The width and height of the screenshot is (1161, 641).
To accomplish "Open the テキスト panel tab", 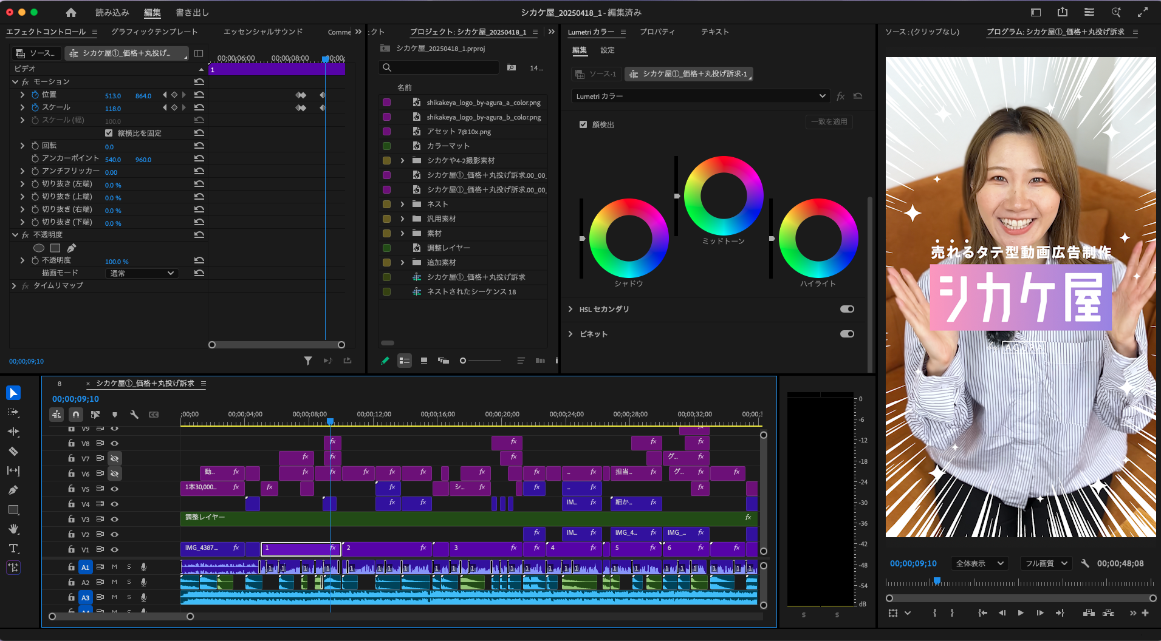I will pyautogui.click(x=715, y=32).
